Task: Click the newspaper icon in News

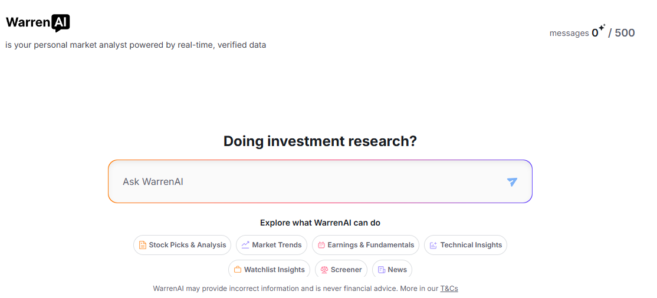Action: point(382,270)
